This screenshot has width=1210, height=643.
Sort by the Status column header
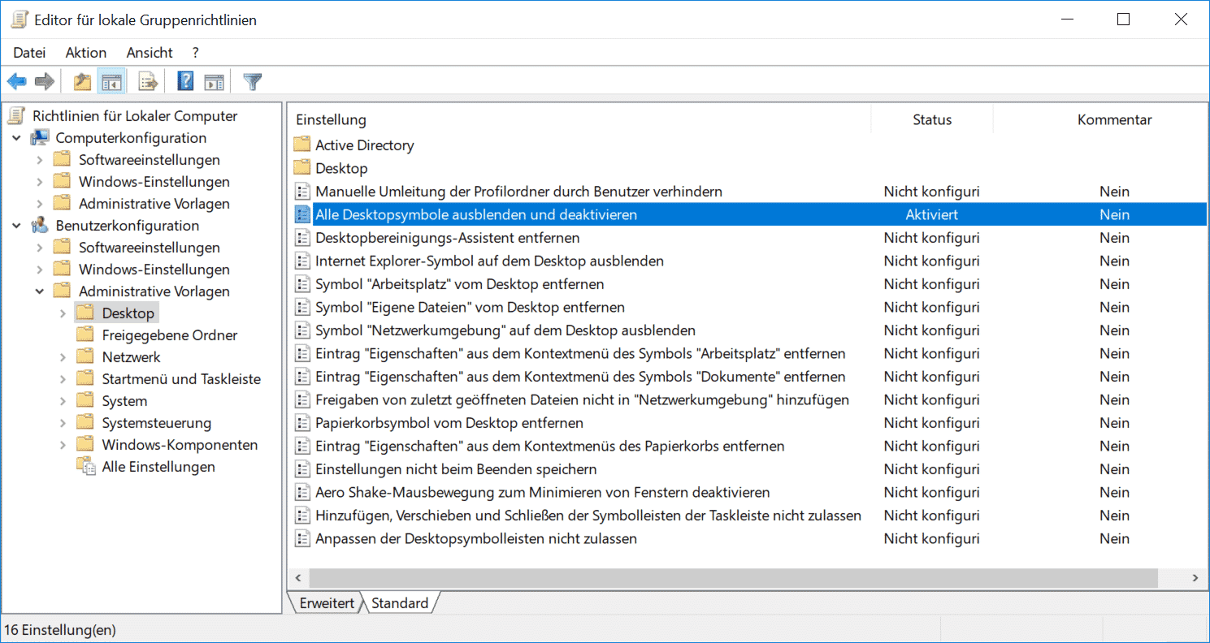(932, 120)
